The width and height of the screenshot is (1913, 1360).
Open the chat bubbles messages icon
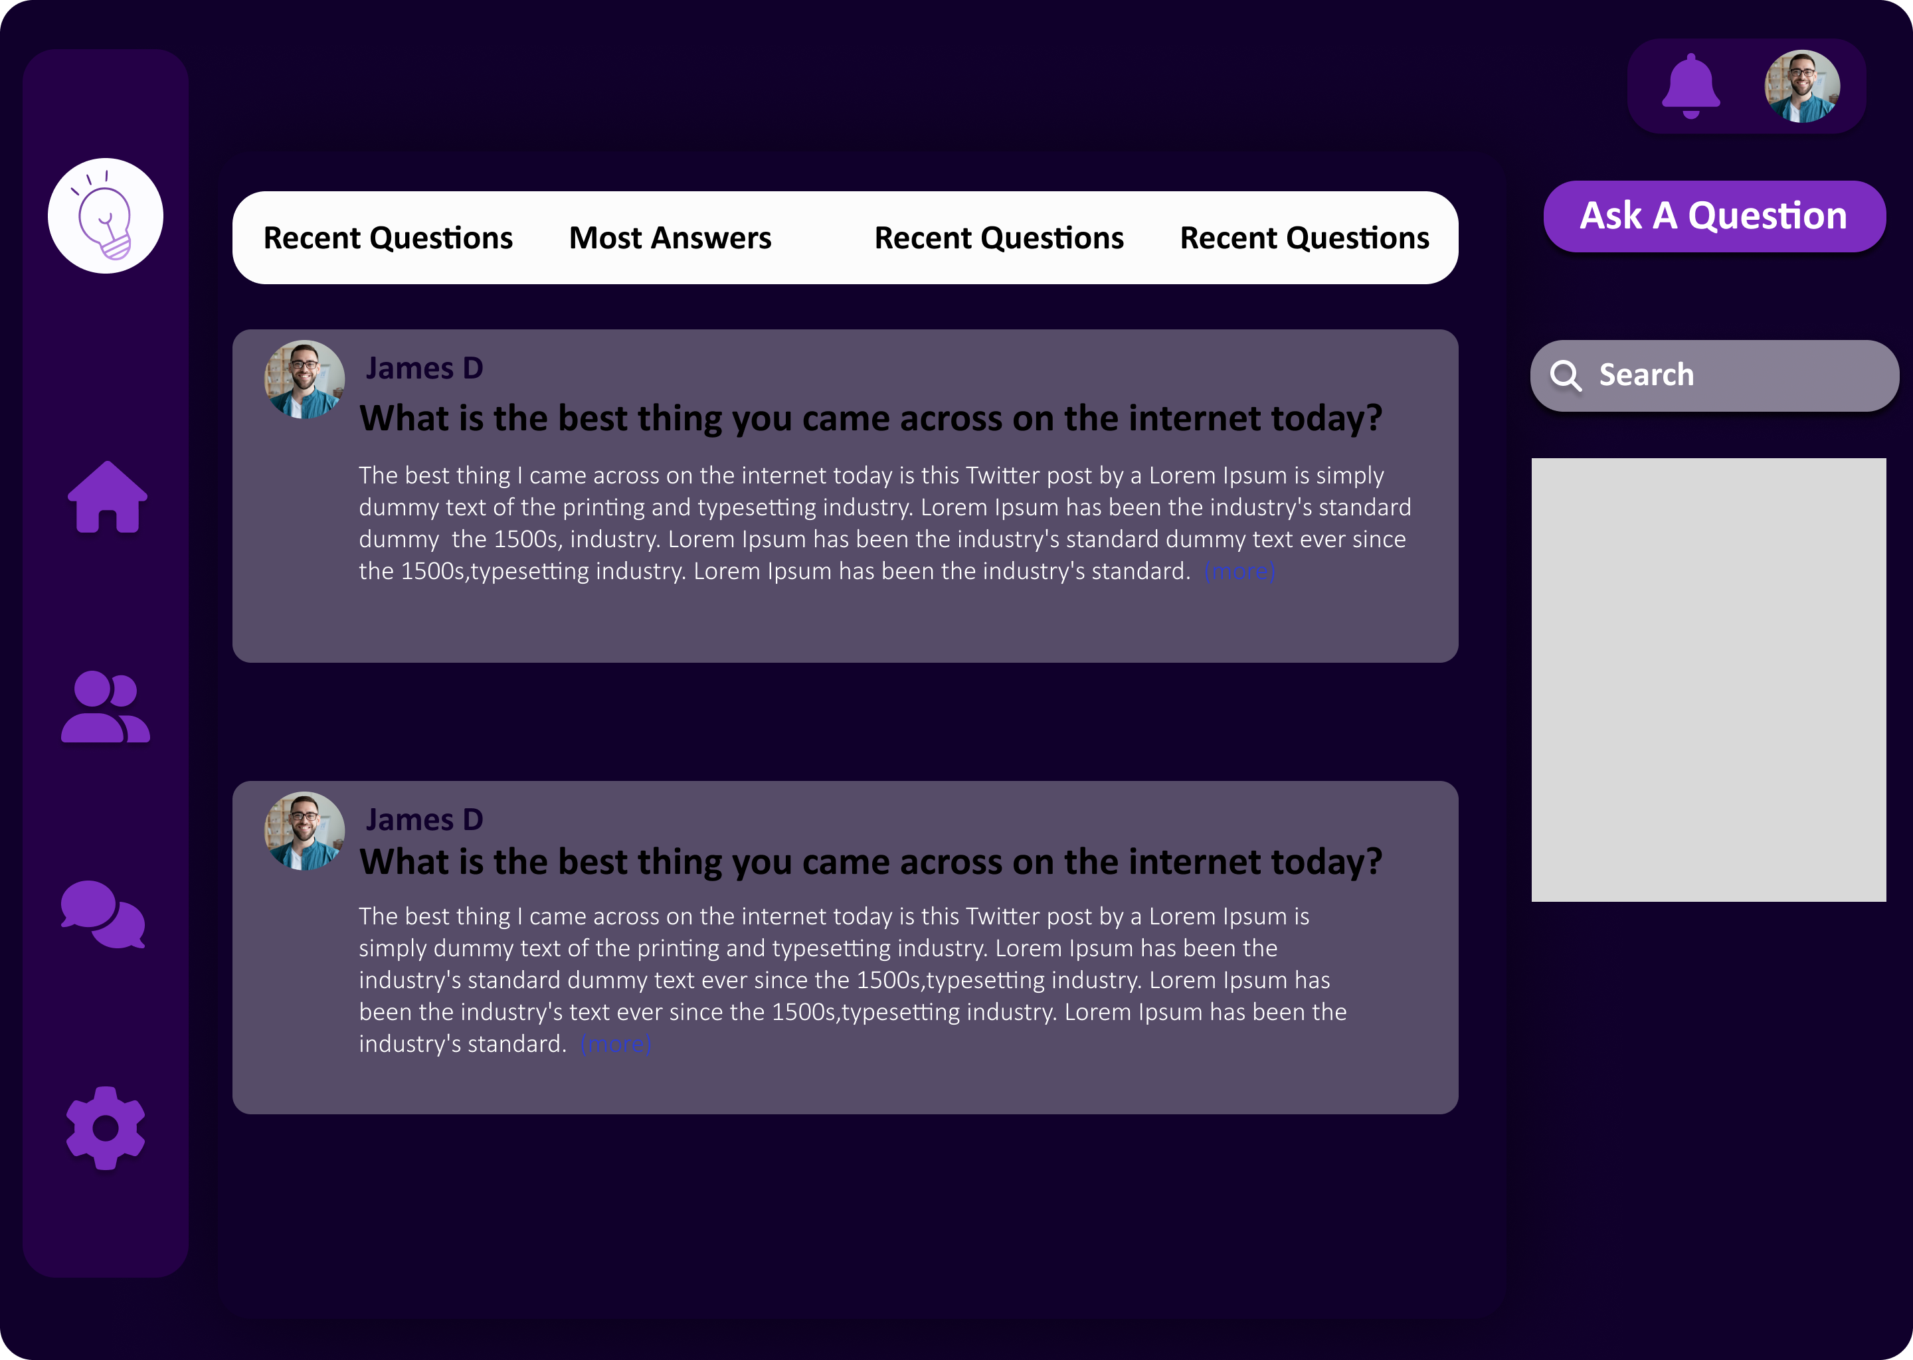(104, 914)
